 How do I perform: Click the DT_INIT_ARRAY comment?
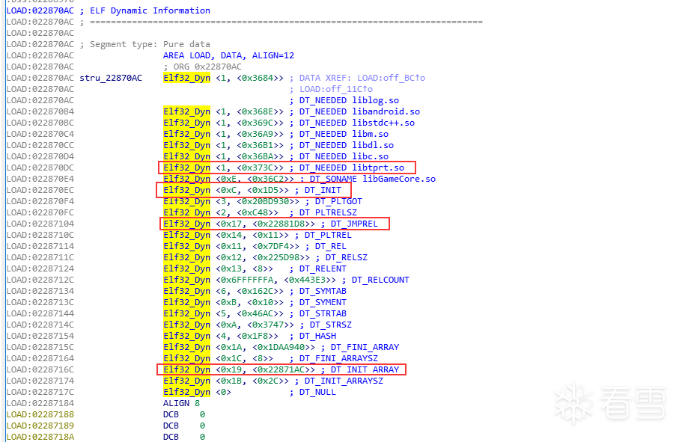(365, 370)
